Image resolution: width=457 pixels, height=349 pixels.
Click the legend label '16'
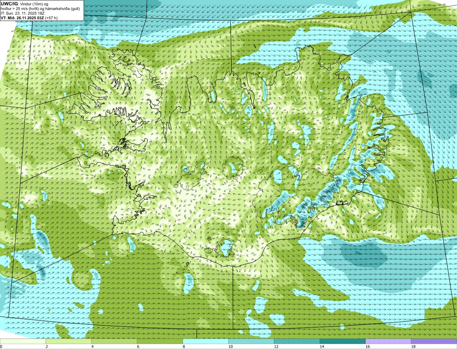coord(368,347)
